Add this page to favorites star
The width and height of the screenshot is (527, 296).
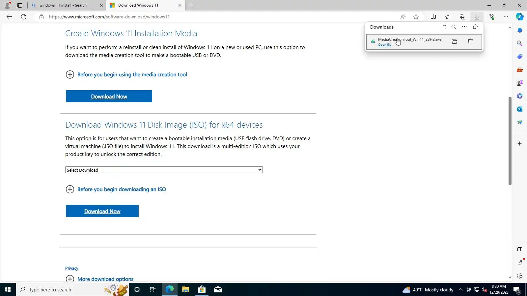(x=416, y=17)
